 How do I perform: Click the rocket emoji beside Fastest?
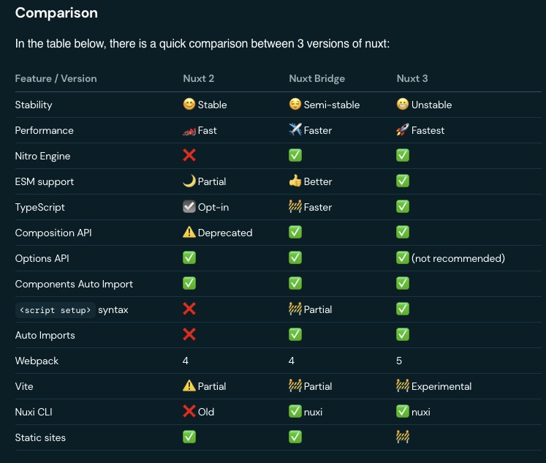tap(403, 130)
